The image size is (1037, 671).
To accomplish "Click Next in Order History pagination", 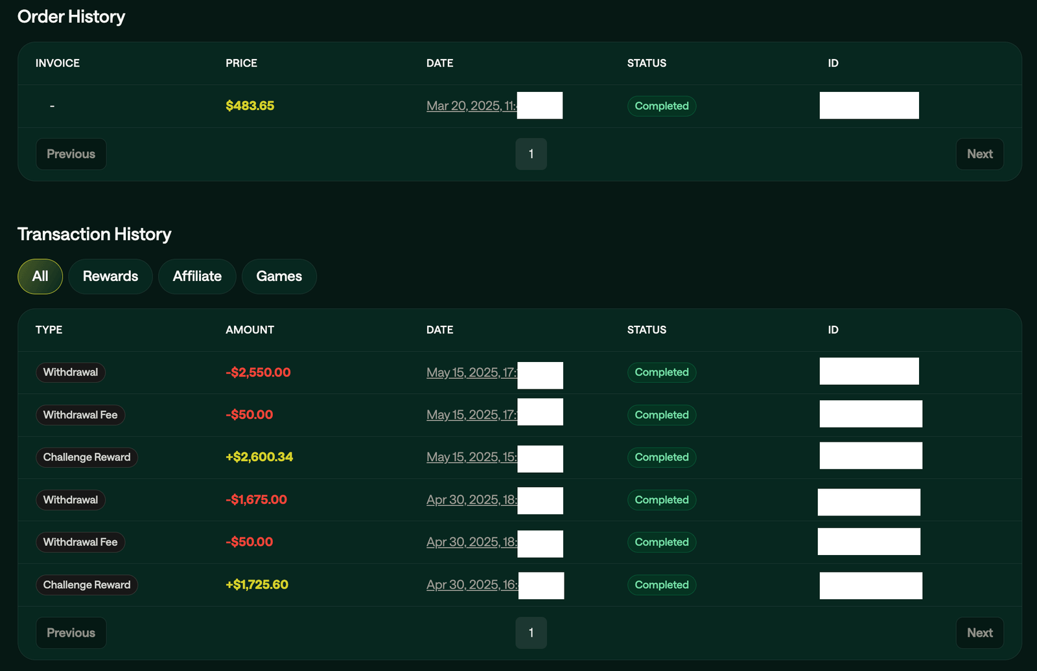I will pos(979,154).
